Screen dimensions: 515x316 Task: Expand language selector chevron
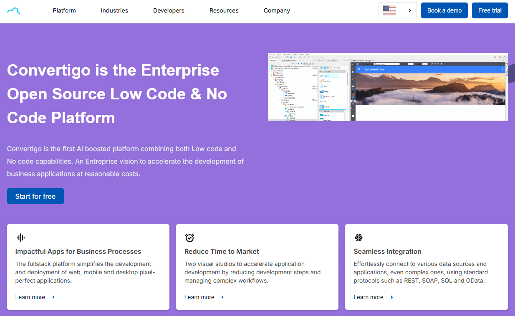[x=410, y=10]
